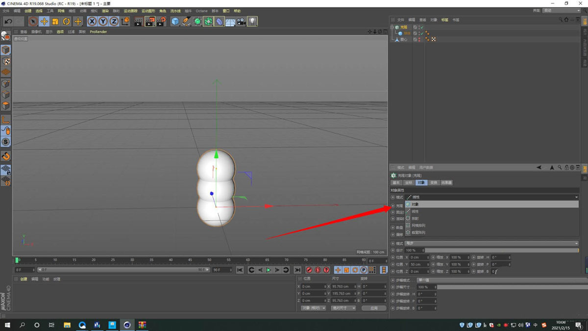588x331 pixels.
Task: Toggle the Y axis lock
Action: [103, 22]
